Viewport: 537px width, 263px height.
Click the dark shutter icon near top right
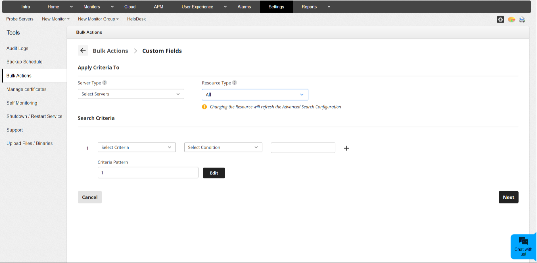500,19
